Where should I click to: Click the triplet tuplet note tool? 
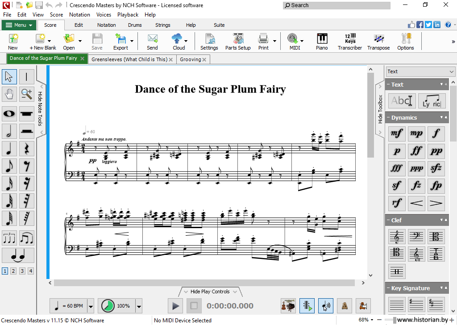(x=9, y=237)
